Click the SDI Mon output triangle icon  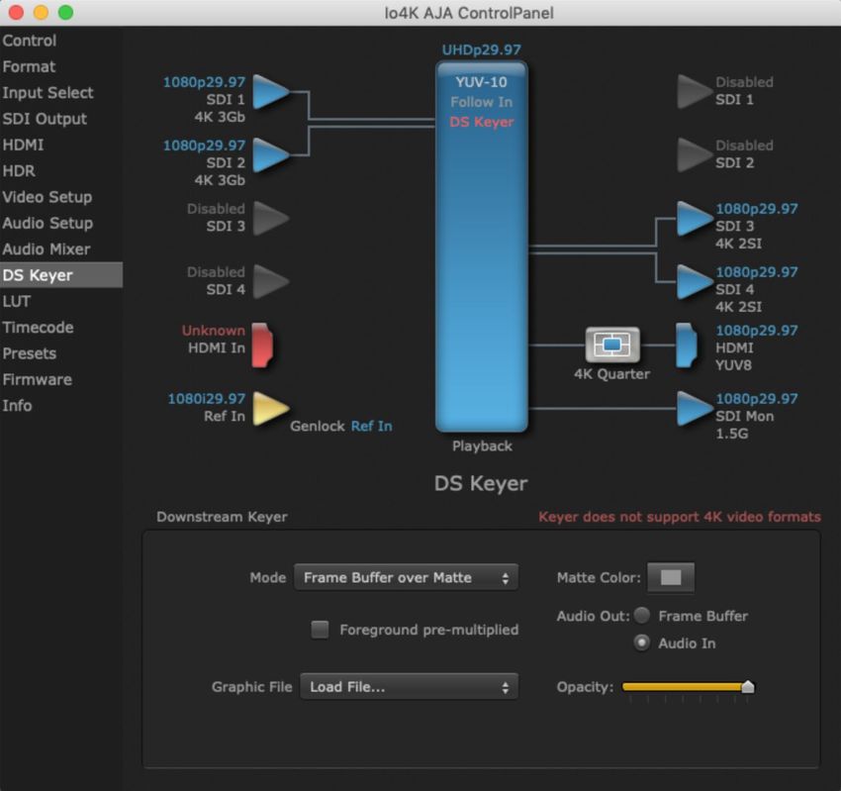(x=696, y=409)
